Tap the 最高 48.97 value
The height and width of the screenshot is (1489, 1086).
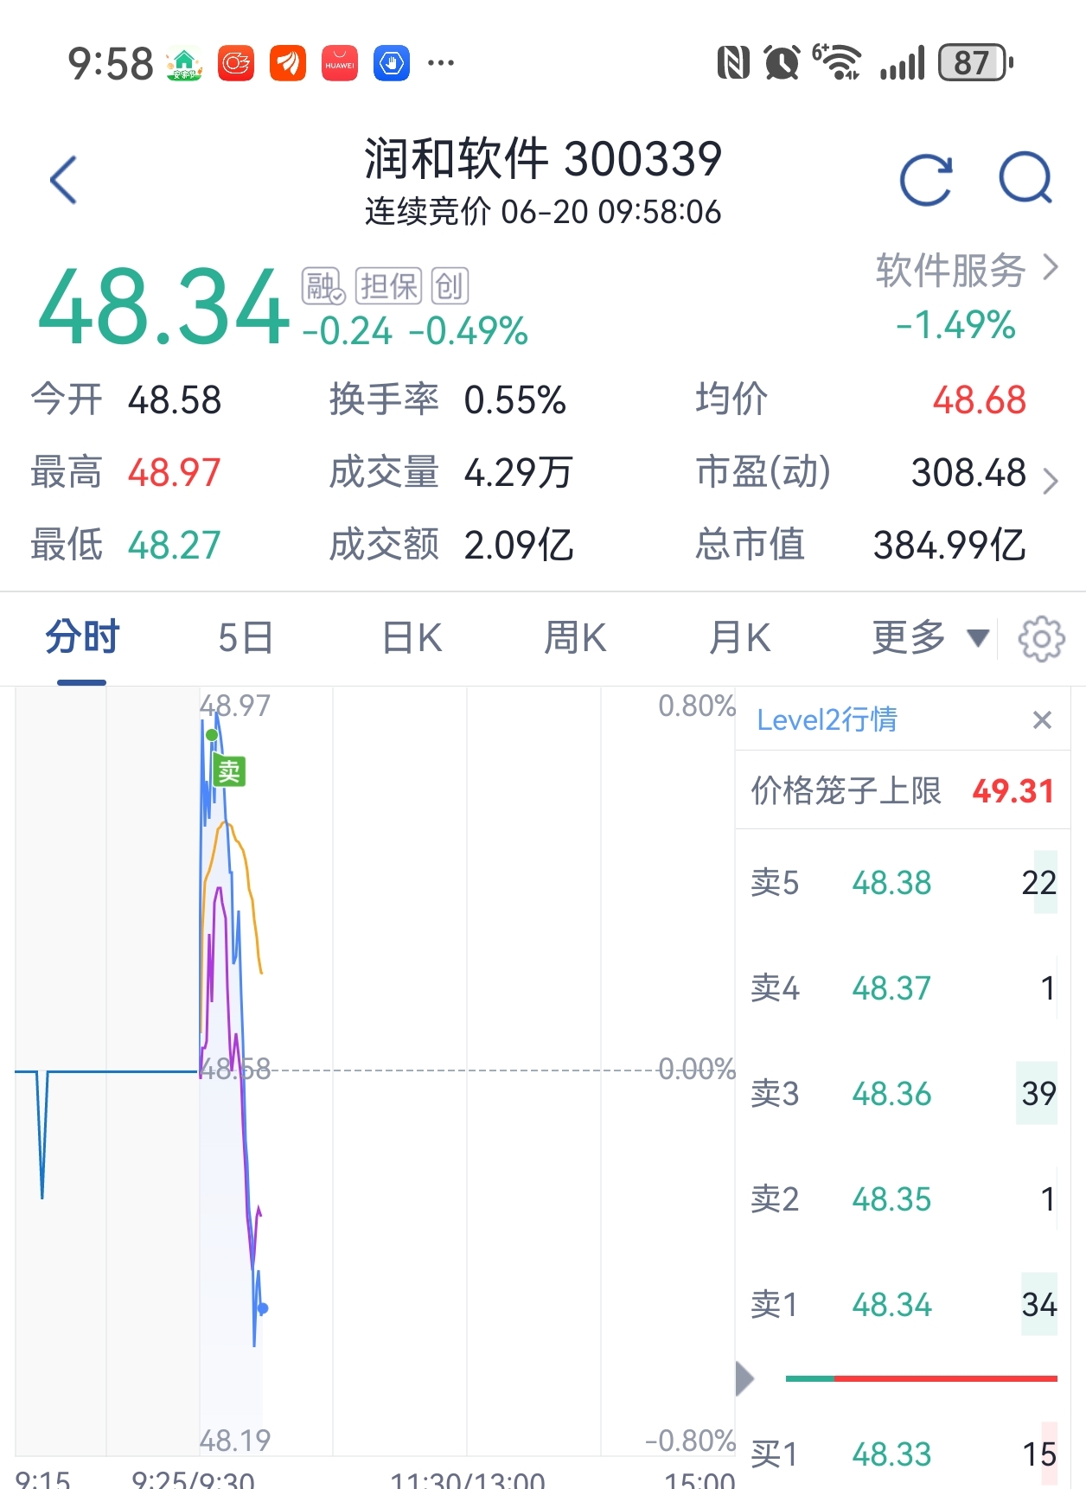pyautogui.click(x=174, y=473)
